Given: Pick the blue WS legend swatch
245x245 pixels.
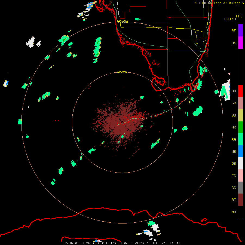Looking at the screenshot, I should pos(240,151).
